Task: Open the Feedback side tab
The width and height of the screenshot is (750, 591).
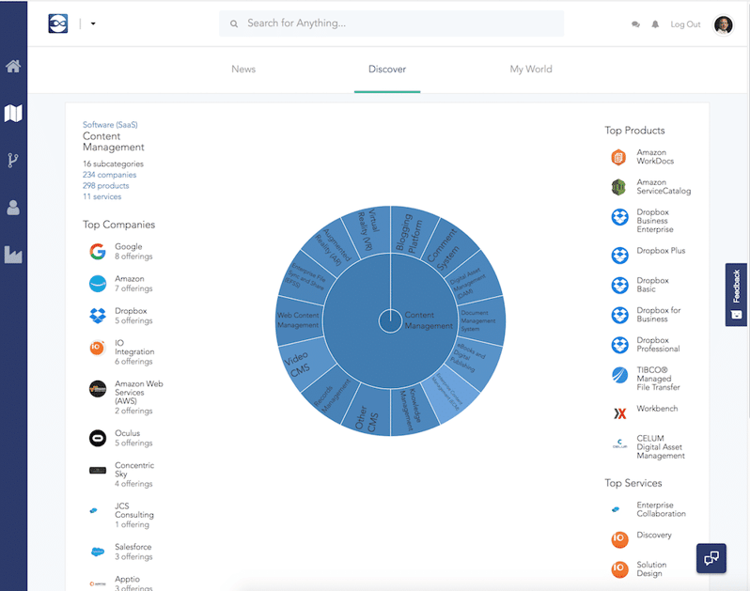Action: (736, 294)
